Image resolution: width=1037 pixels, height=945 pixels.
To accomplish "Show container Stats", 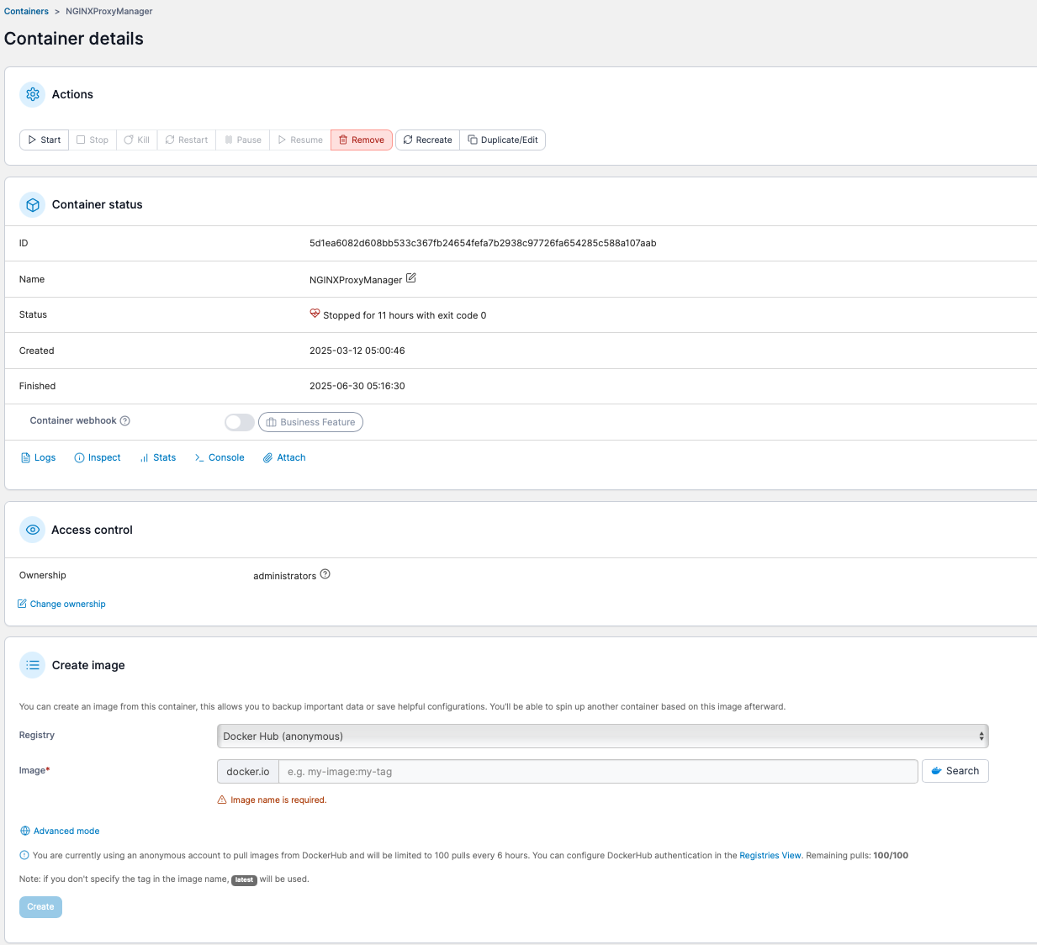I will click(x=158, y=457).
